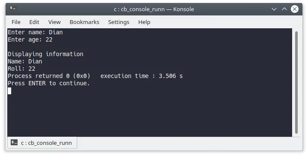Minimize the Konsole window with the down chevron

274,9
